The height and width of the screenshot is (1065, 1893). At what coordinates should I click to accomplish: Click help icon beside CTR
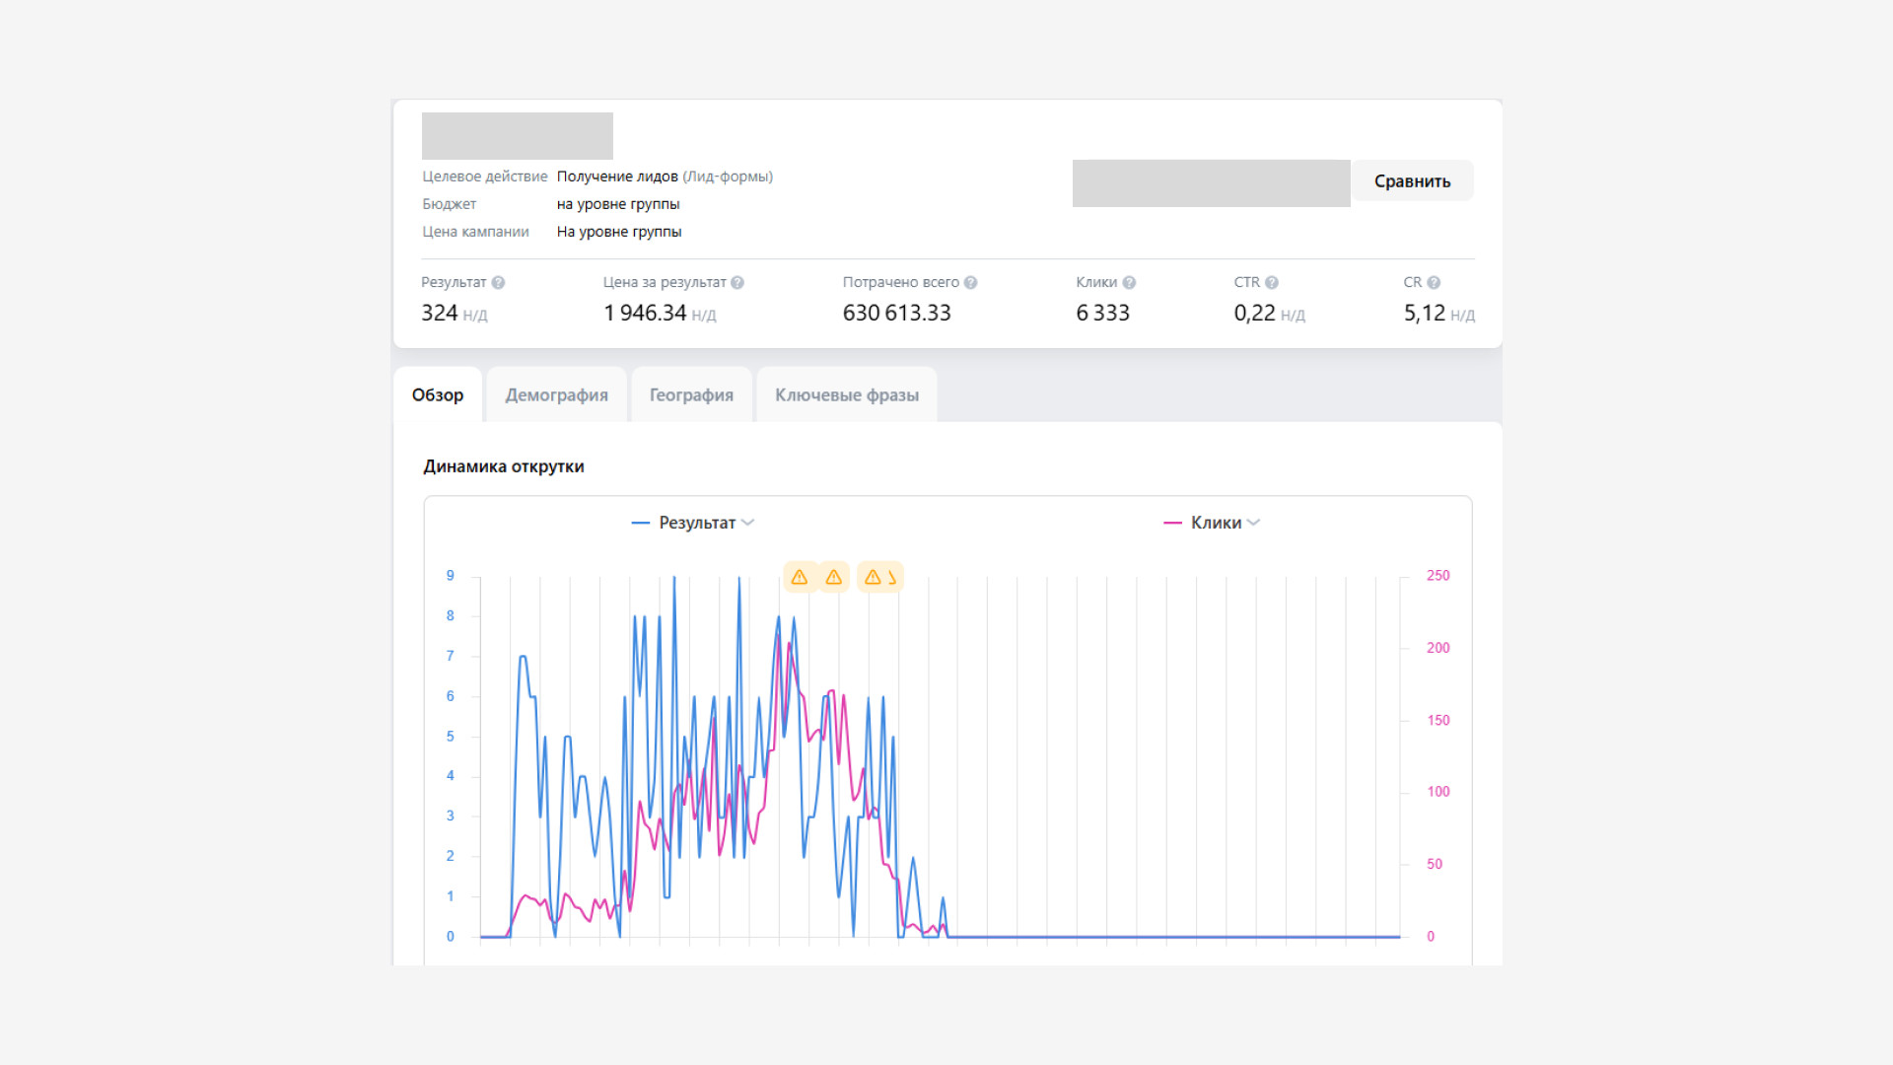tap(1272, 283)
